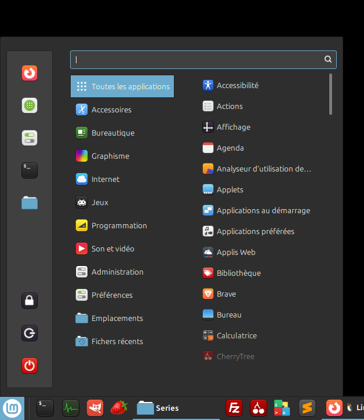Launch the green app grid favorite icon
Viewport: 364px width, 420px height.
pos(30,105)
